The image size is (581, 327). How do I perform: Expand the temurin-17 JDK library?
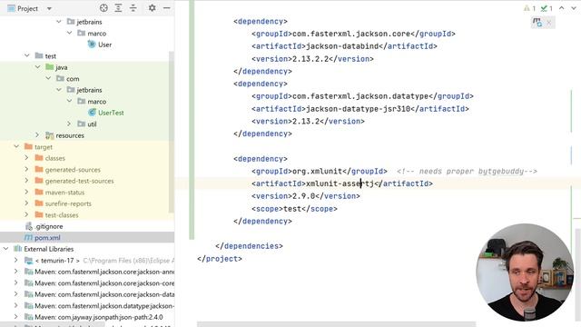pos(16,261)
